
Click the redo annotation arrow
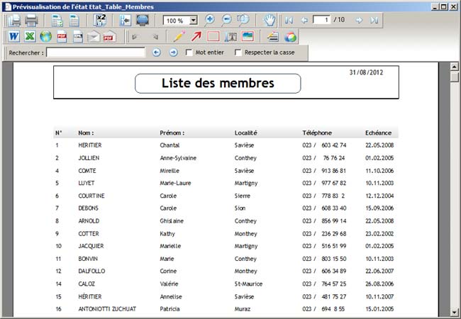pos(155,37)
